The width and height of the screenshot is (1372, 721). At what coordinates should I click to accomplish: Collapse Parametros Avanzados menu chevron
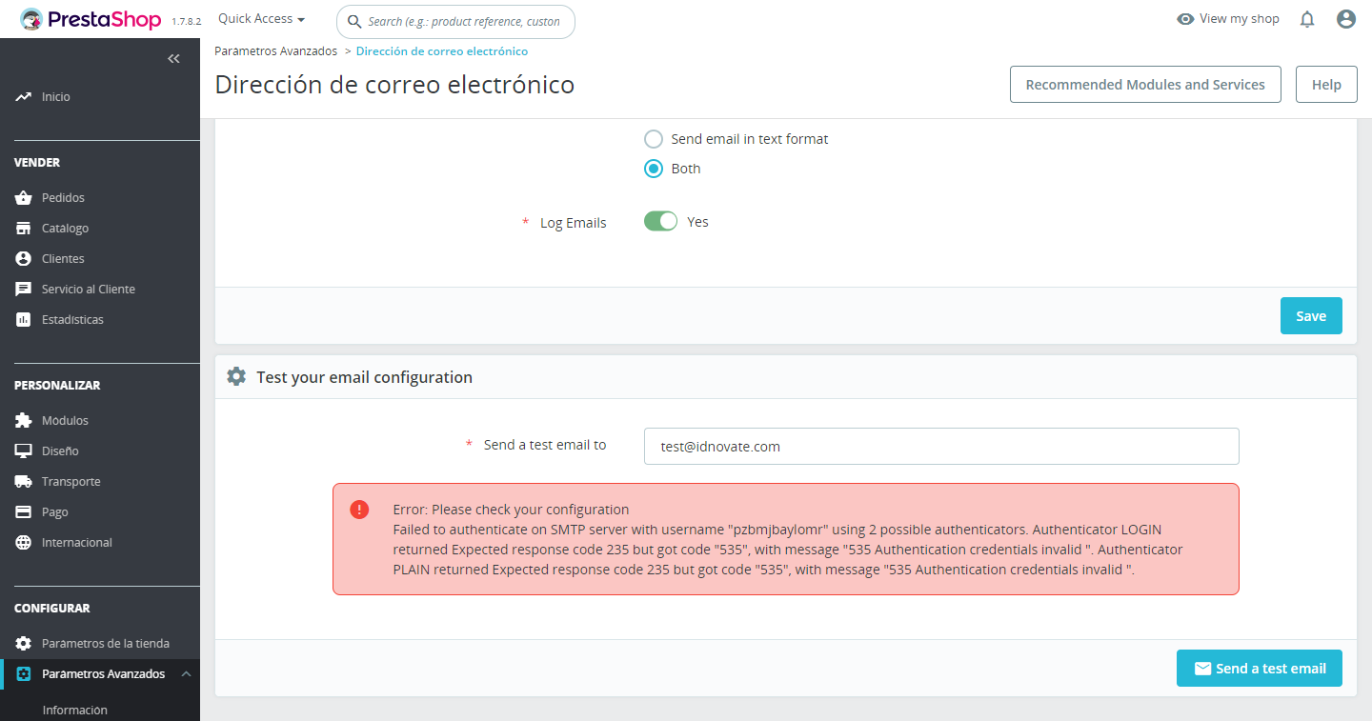point(186,674)
